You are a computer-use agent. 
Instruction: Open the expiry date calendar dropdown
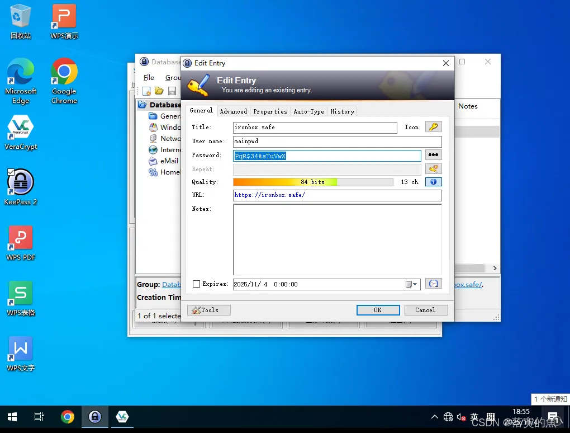coord(411,284)
